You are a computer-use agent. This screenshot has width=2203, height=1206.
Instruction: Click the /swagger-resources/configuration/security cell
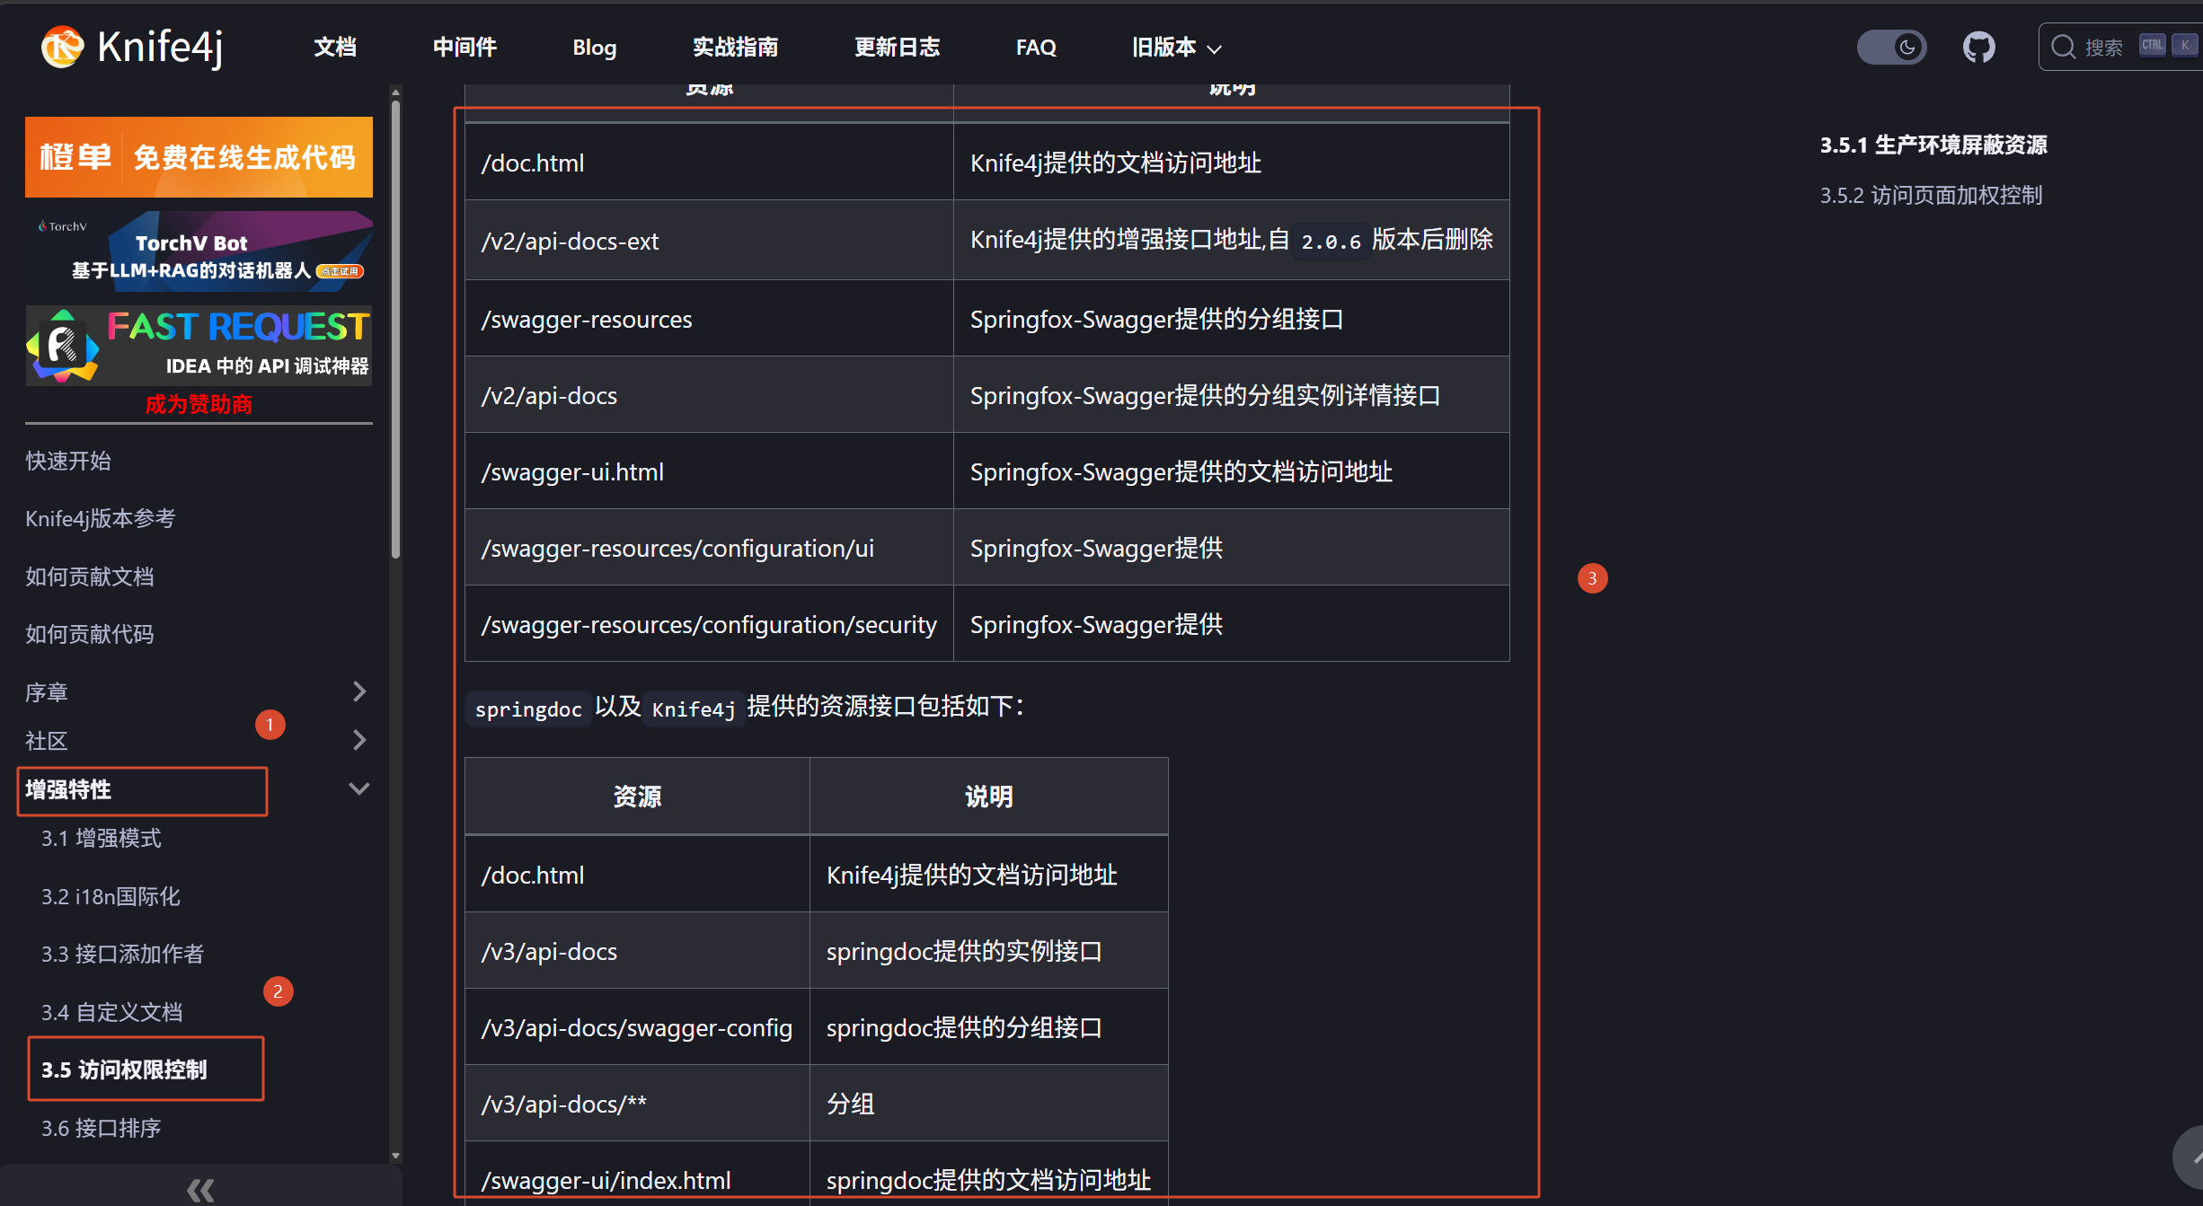point(709,624)
